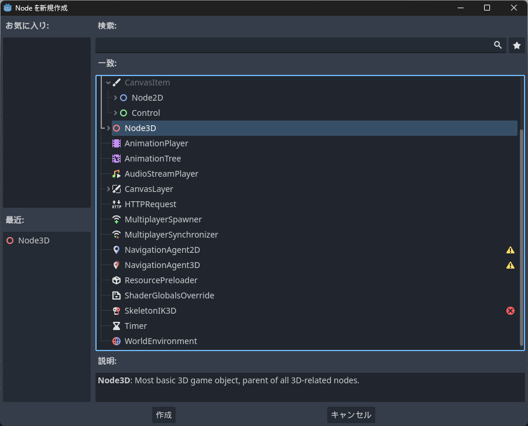Click the warning icon beside NavigationAgent2D
The image size is (528, 426).
click(x=510, y=250)
